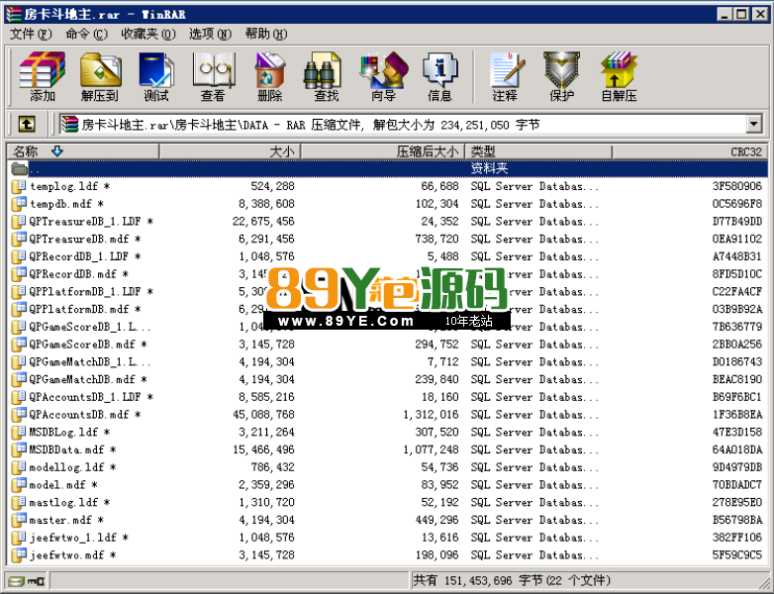Select the QPGameScoreDB.mdf file row
The image size is (774, 594).
click(387, 345)
